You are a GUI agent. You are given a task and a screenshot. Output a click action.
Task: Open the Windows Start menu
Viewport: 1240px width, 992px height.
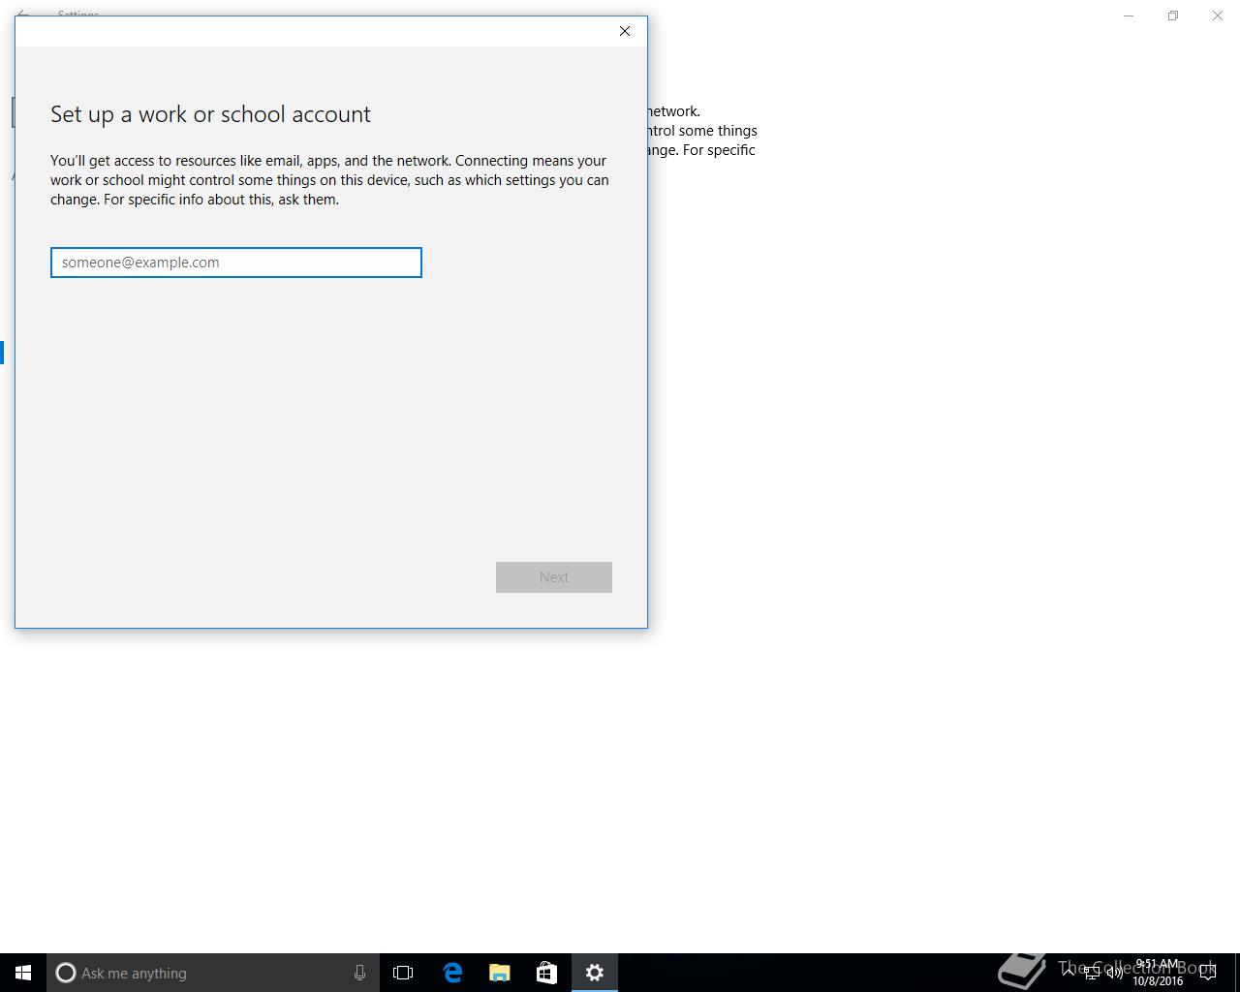click(23, 973)
